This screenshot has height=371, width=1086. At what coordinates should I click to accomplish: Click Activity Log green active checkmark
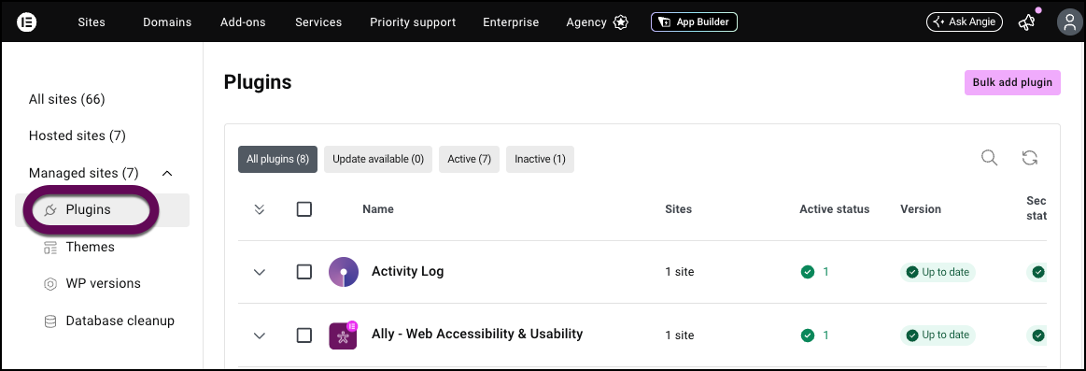click(808, 272)
